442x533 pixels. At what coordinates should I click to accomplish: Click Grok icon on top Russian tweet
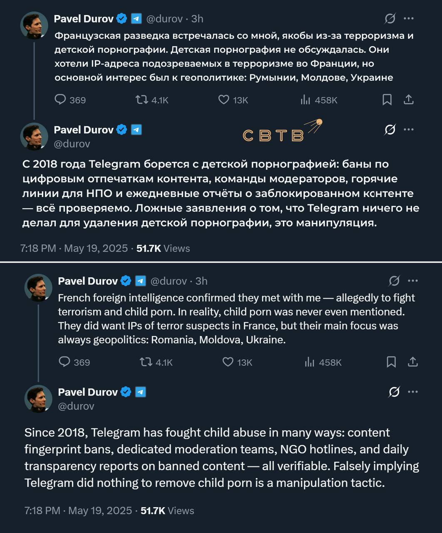point(390,18)
